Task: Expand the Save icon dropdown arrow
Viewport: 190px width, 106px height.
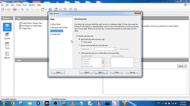Action: (x=18, y=10)
